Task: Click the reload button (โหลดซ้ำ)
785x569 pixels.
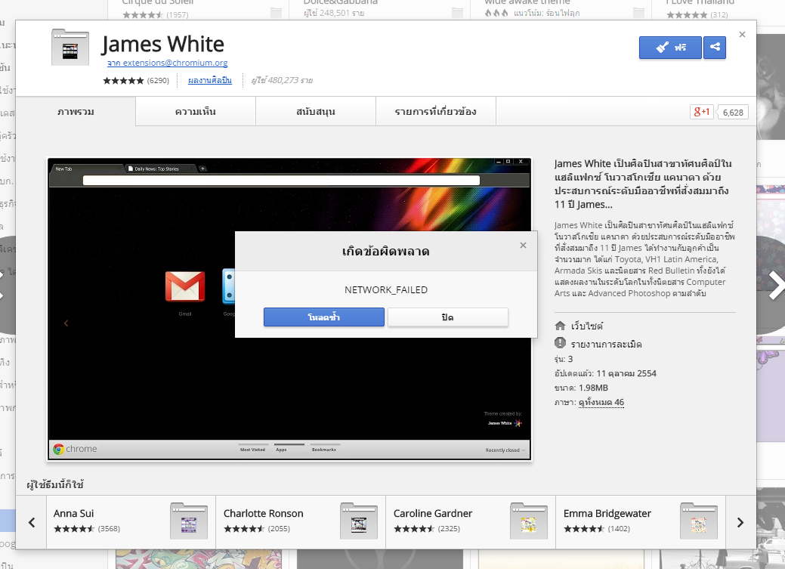Action: pos(324,317)
